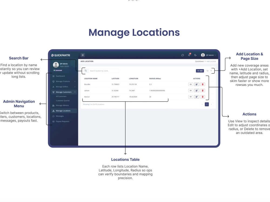View details of the Muridke location
The height and width of the screenshot is (202, 270).
(x=191, y=84)
